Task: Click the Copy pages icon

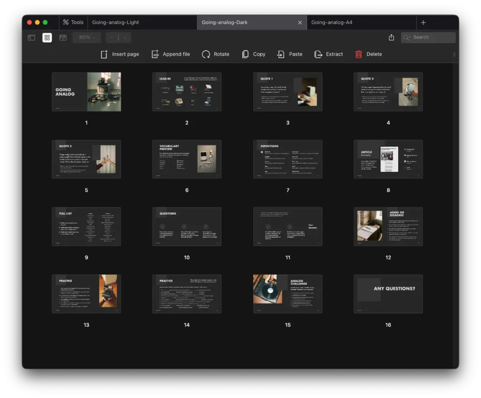Action: pos(245,54)
